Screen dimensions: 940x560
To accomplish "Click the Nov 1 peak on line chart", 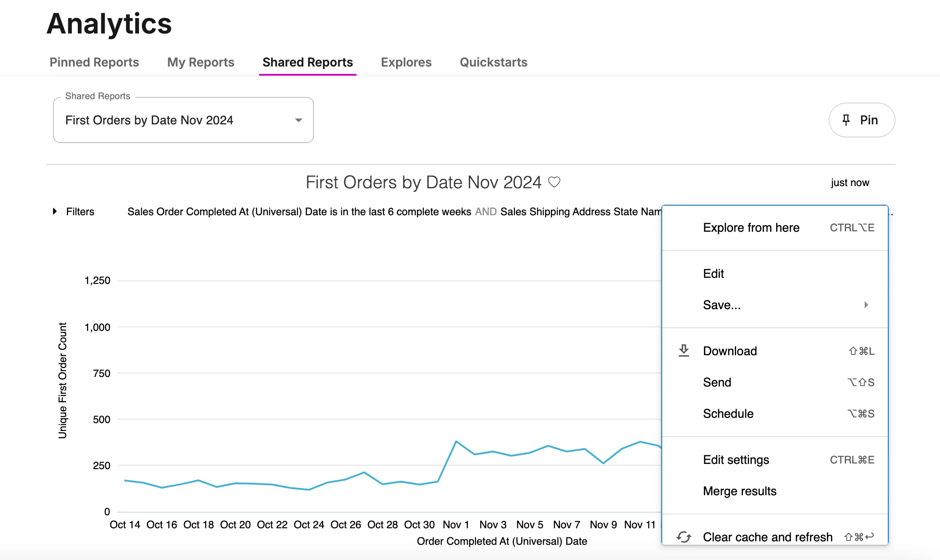I will tap(456, 441).
